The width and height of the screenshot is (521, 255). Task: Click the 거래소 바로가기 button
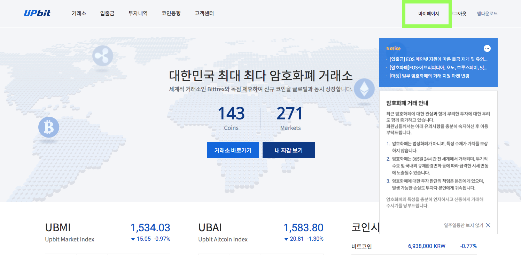pyautogui.click(x=233, y=150)
